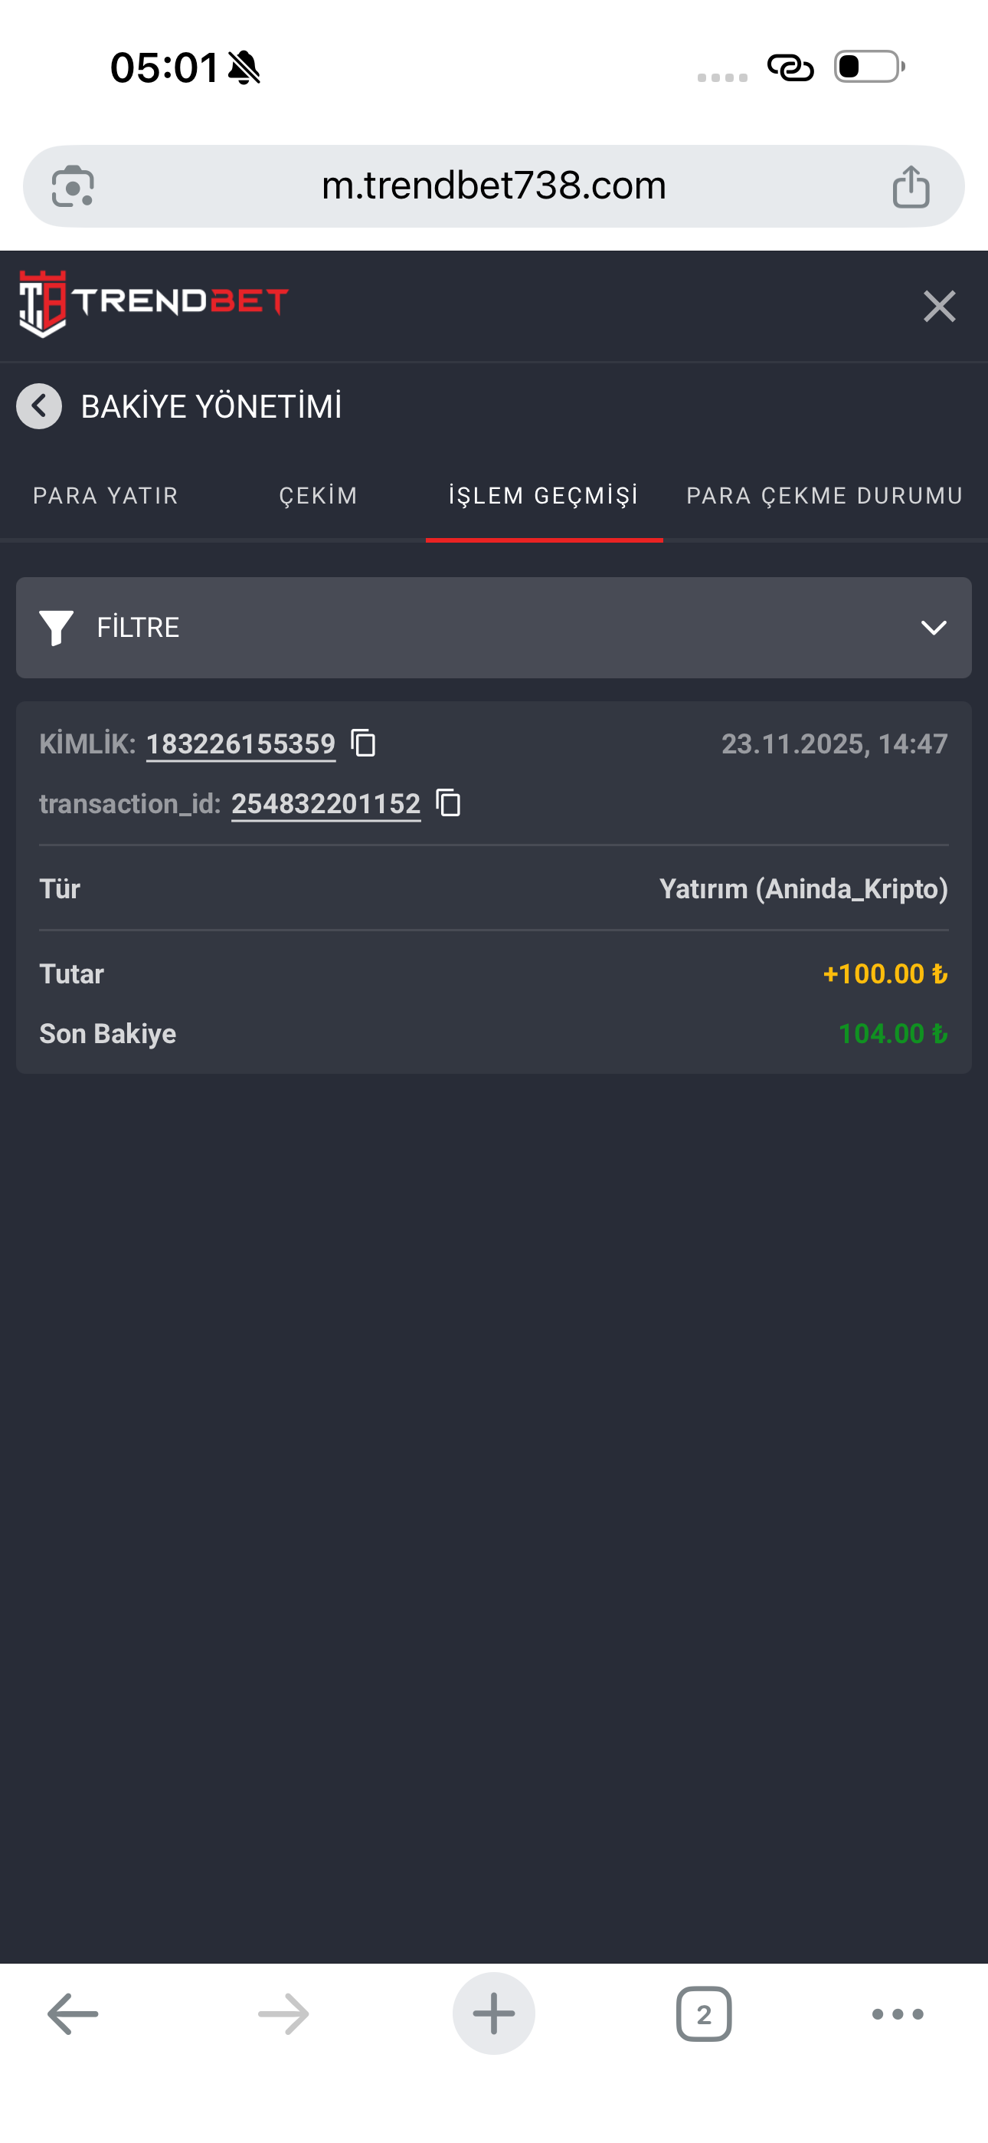Screen dimensions: 988x2143
Task: Show open tabs counter
Action: (704, 2014)
